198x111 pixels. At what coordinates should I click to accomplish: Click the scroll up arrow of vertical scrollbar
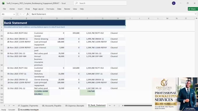[x=197, y=18]
